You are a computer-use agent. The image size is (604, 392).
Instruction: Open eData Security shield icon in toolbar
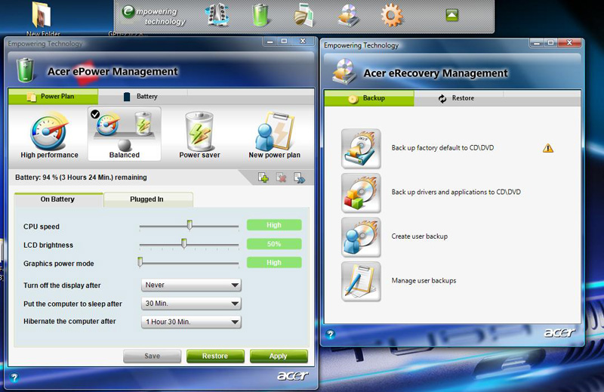point(304,15)
